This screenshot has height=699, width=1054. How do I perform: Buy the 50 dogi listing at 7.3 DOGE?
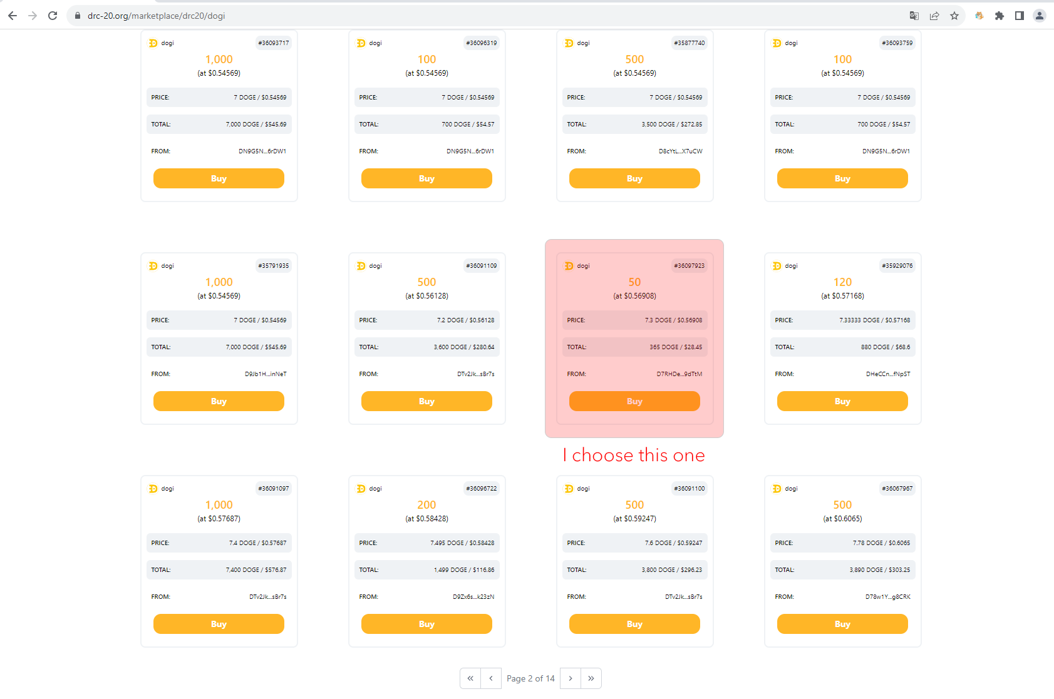(634, 401)
